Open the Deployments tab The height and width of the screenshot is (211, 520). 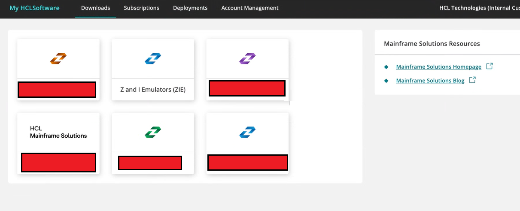point(190,8)
